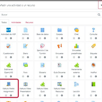This screenshot has width=102, height=102.
Task: Star Etiqueta as favorite
Action: (x=91, y=57)
